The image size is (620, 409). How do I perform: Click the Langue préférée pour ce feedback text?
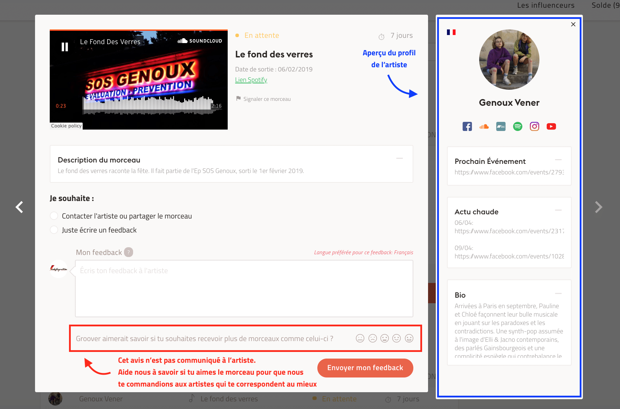(364, 252)
